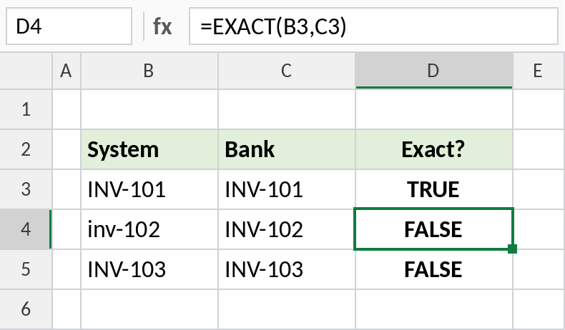Select row 5 header

26,269
